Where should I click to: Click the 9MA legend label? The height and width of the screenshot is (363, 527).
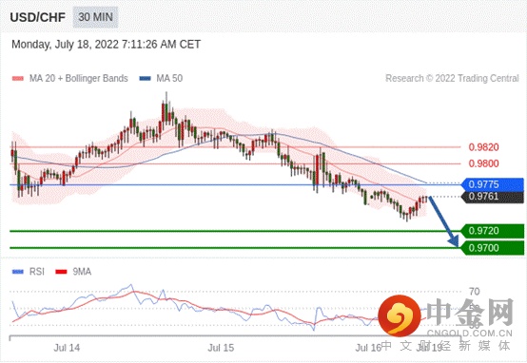tap(82, 272)
